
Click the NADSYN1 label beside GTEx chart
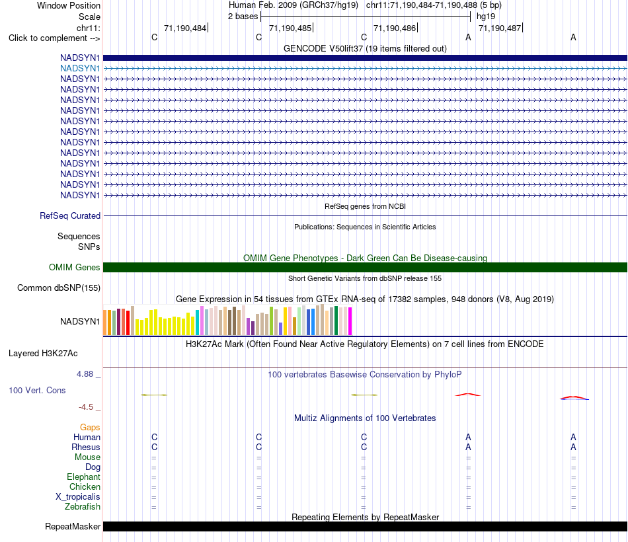pos(80,321)
